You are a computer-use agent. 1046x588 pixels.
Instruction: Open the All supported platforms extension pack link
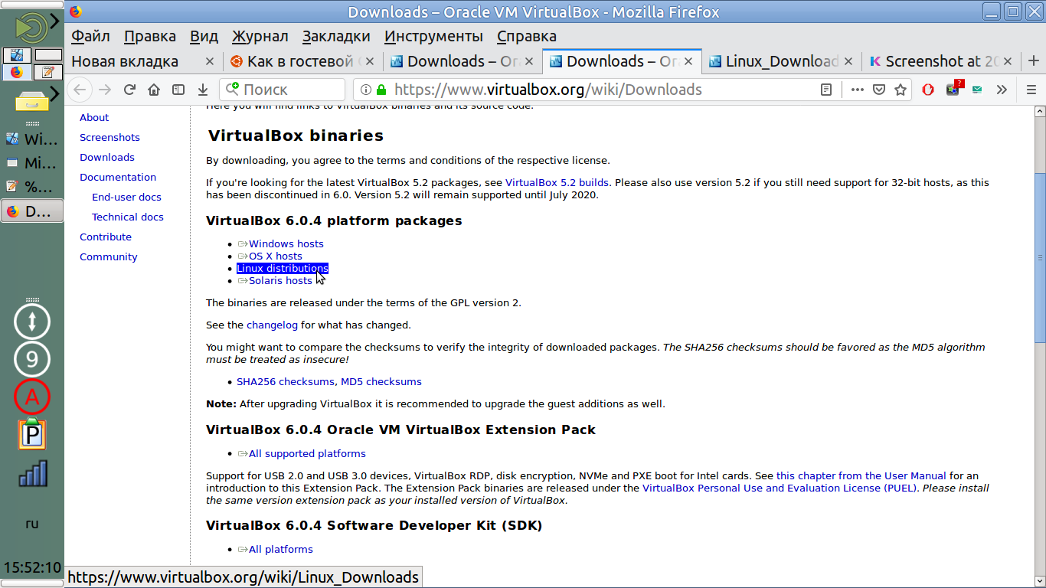307,453
